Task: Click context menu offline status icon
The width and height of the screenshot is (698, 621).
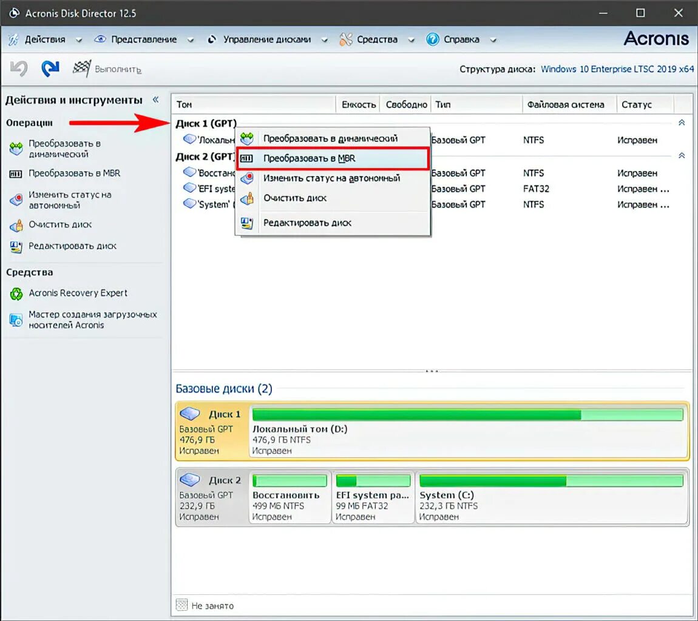Action: pos(247,178)
